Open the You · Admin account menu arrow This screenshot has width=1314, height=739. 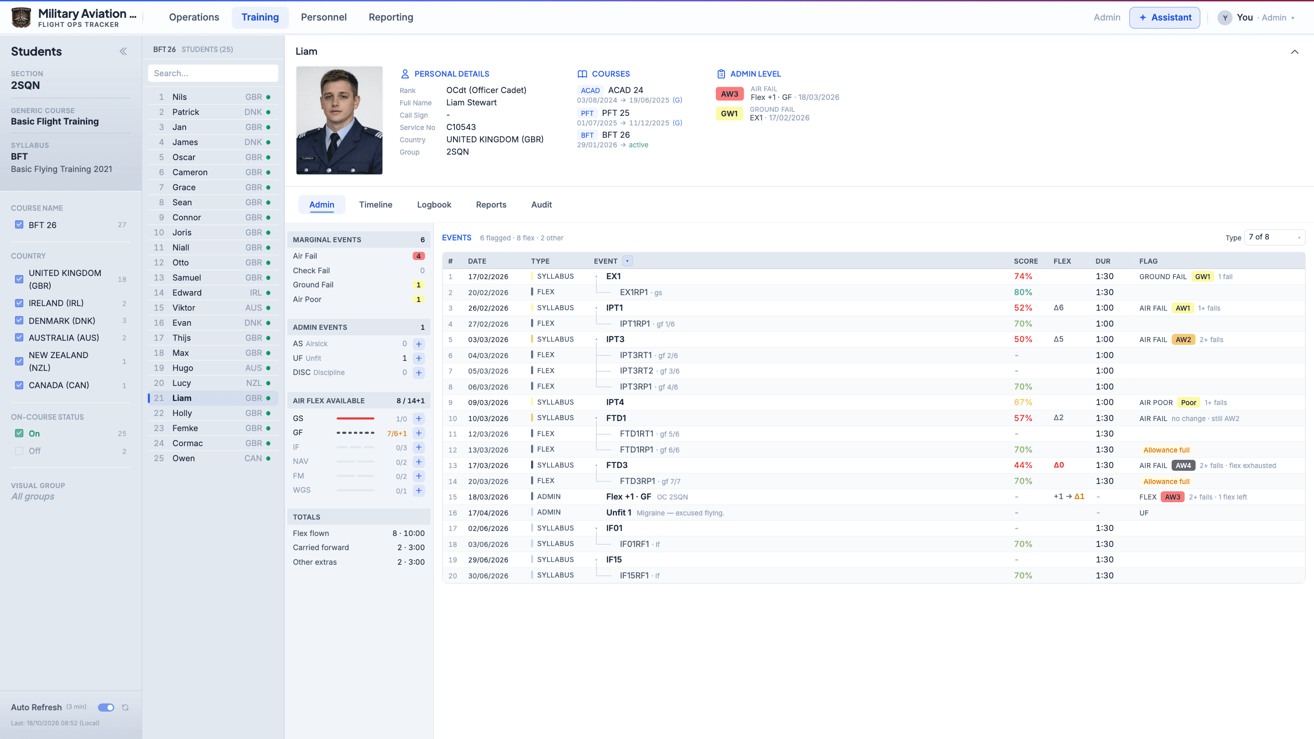click(1293, 18)
